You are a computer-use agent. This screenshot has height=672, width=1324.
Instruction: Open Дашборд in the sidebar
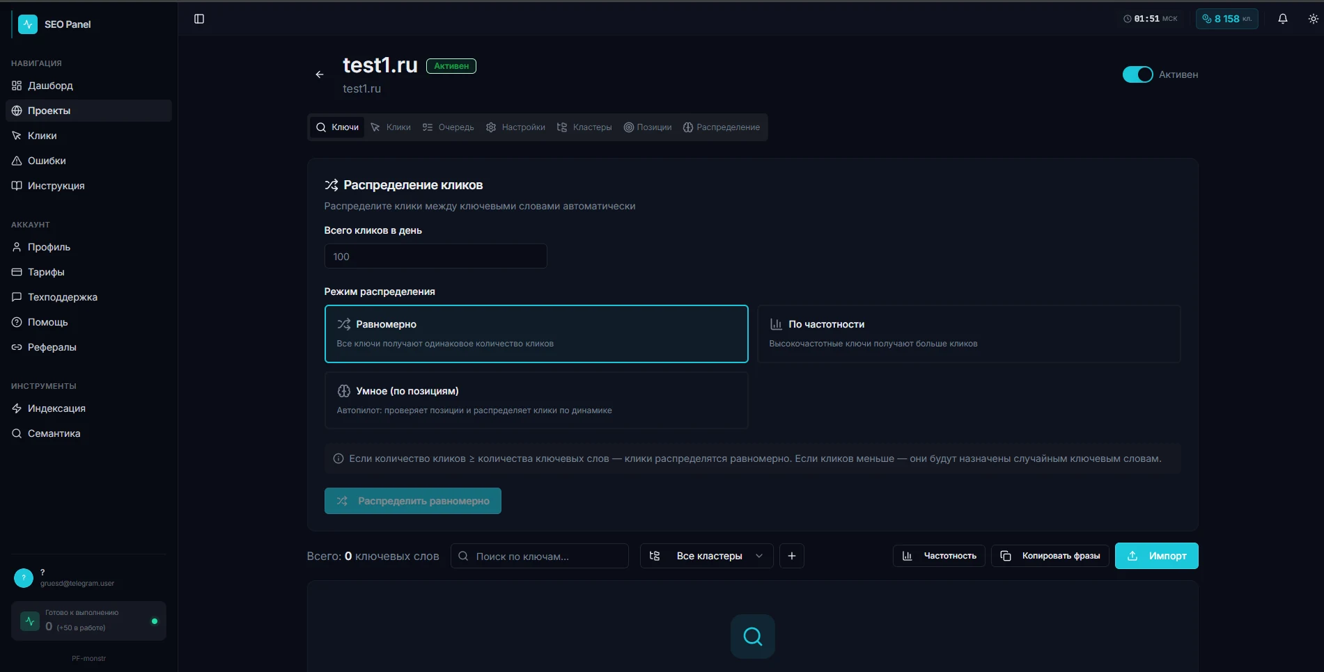pyautogui.click(x=88, y=86)
